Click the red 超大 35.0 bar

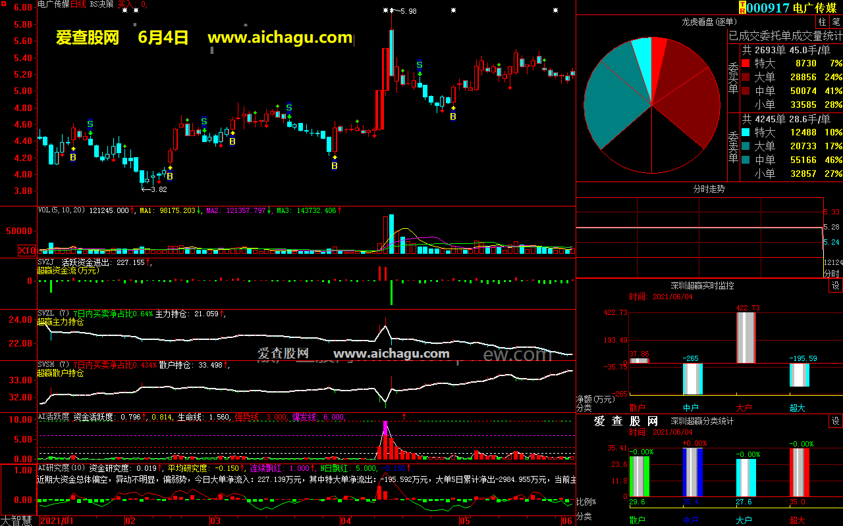coord(800,473)
